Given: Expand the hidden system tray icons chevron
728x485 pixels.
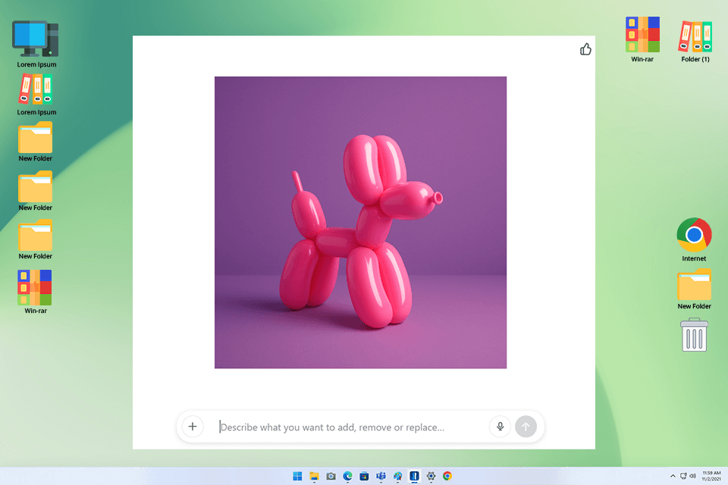Looking at the screenshot, I should (673, 476).
